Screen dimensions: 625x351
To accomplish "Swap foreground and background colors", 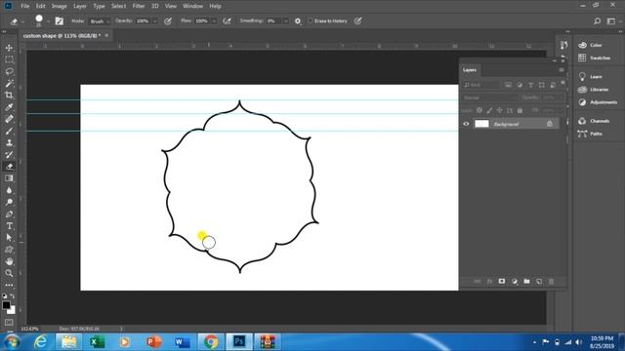I will click(x=13, y=296).
